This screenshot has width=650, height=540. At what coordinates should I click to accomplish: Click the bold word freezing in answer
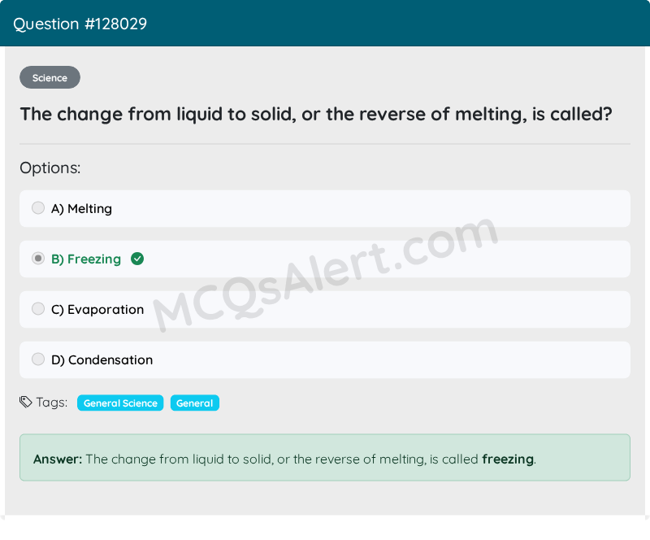pyautogui.click(x=508, y=459)
